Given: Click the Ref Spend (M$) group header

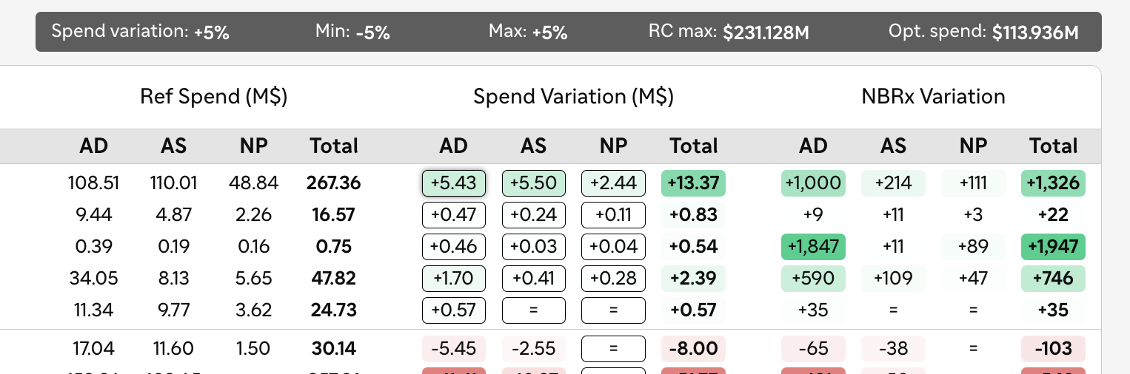Looking at the screenshot, I should pos(214,97).
